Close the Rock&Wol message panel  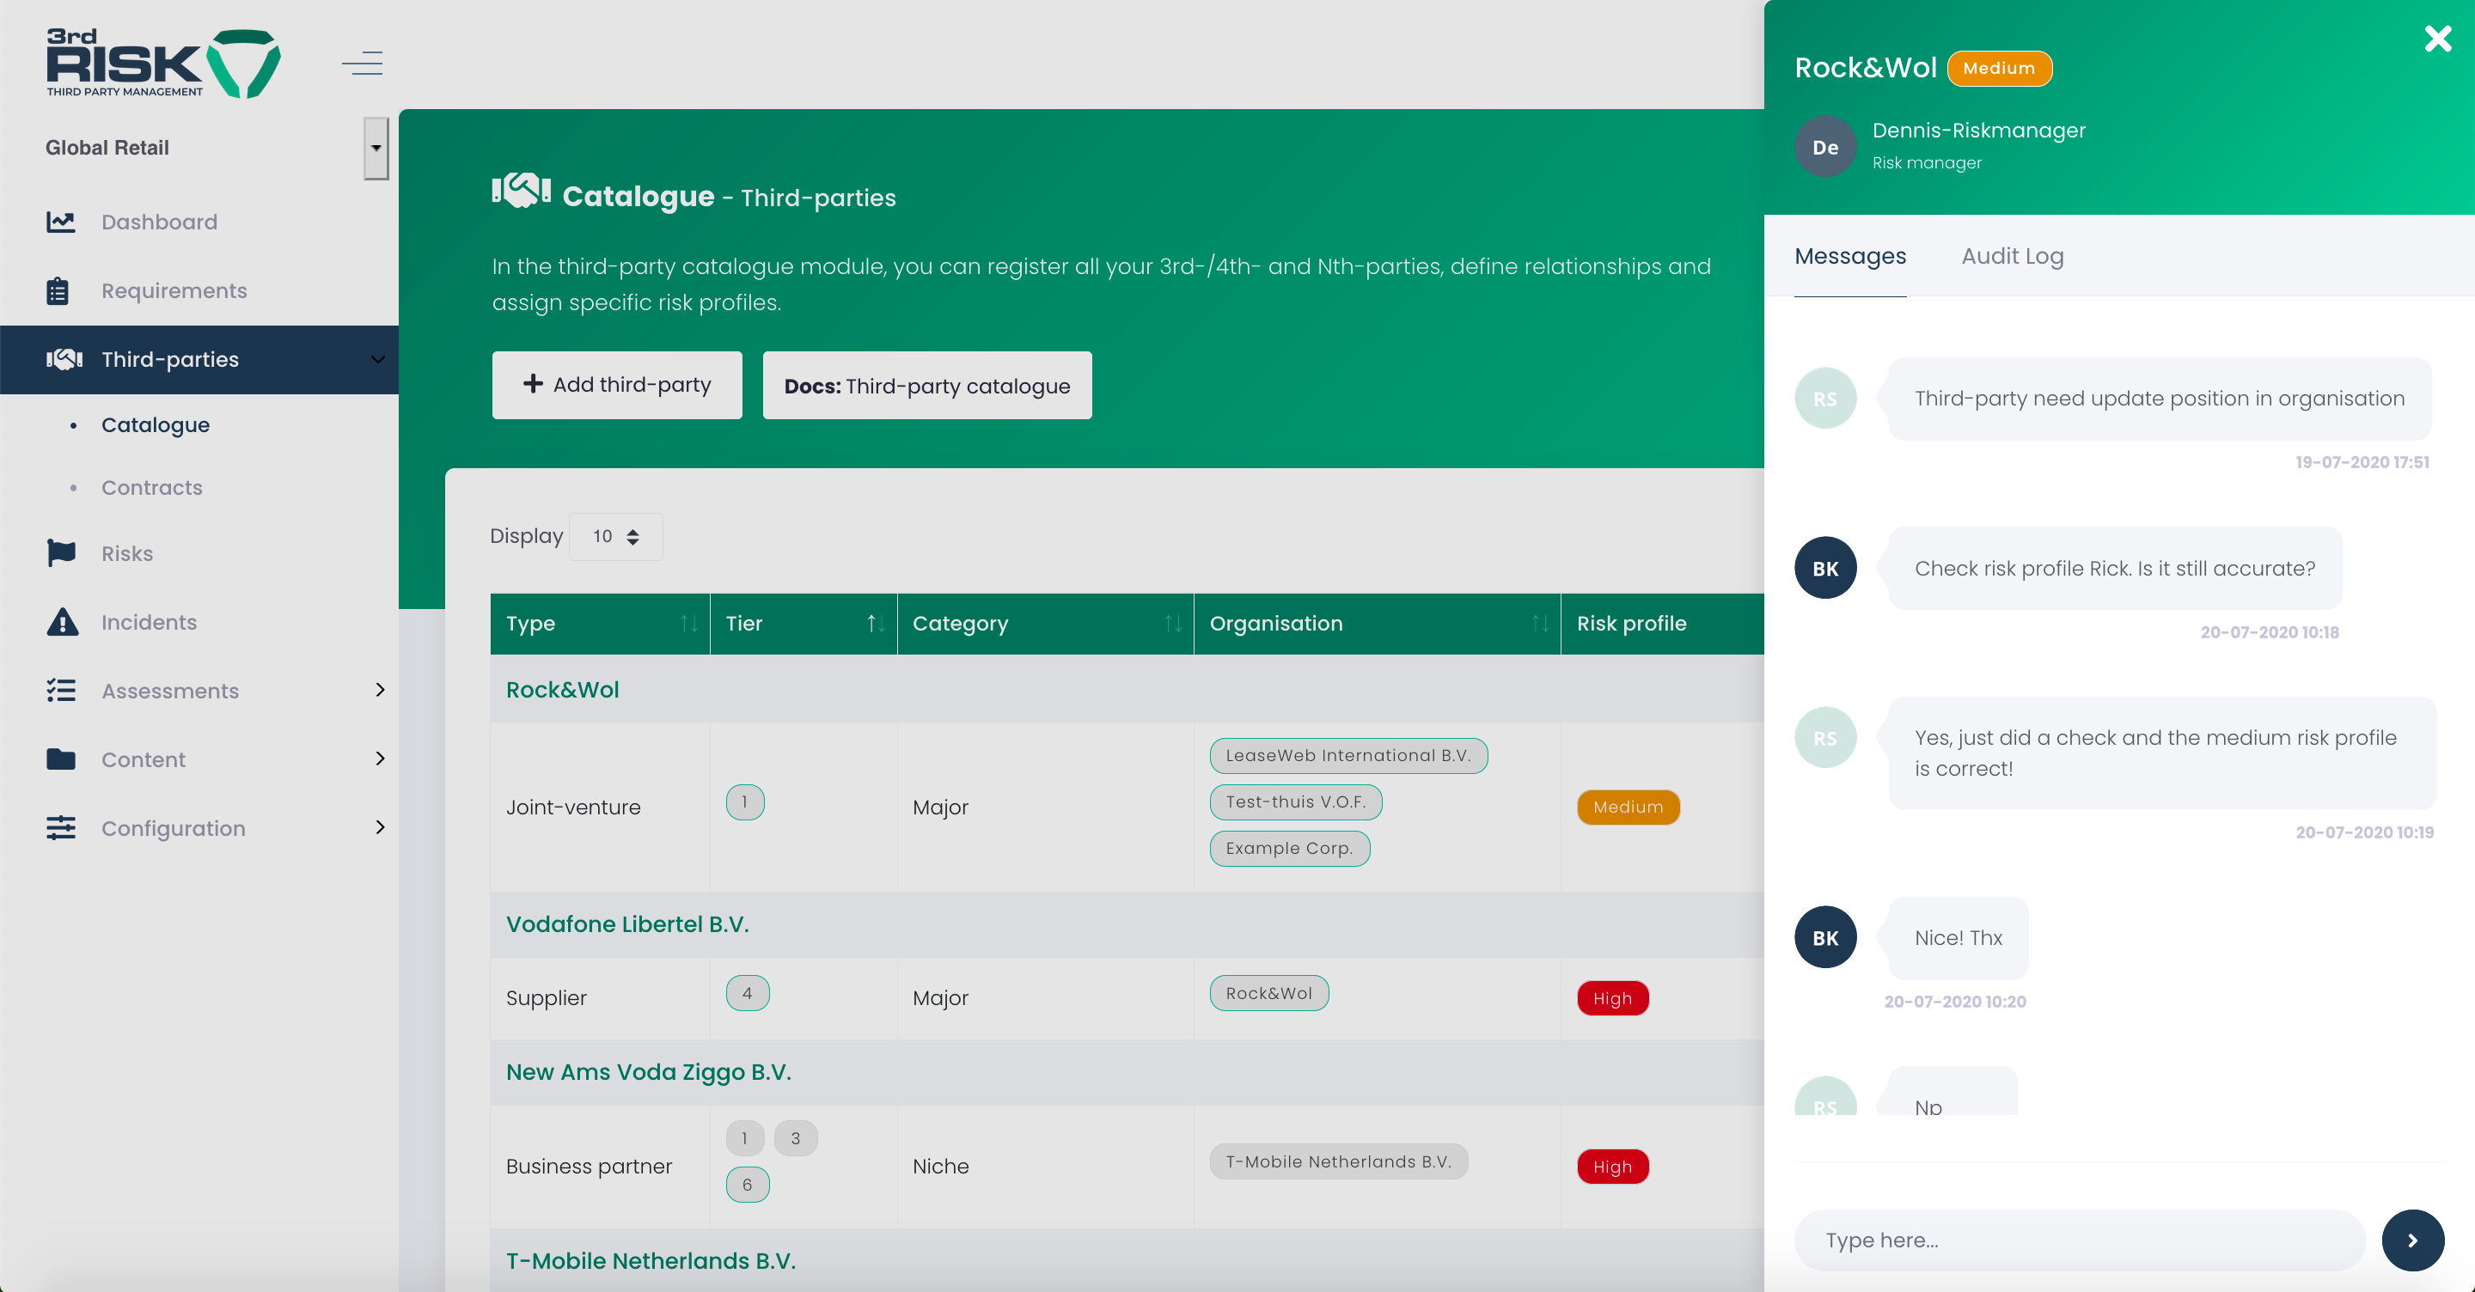pos(2437,39)
